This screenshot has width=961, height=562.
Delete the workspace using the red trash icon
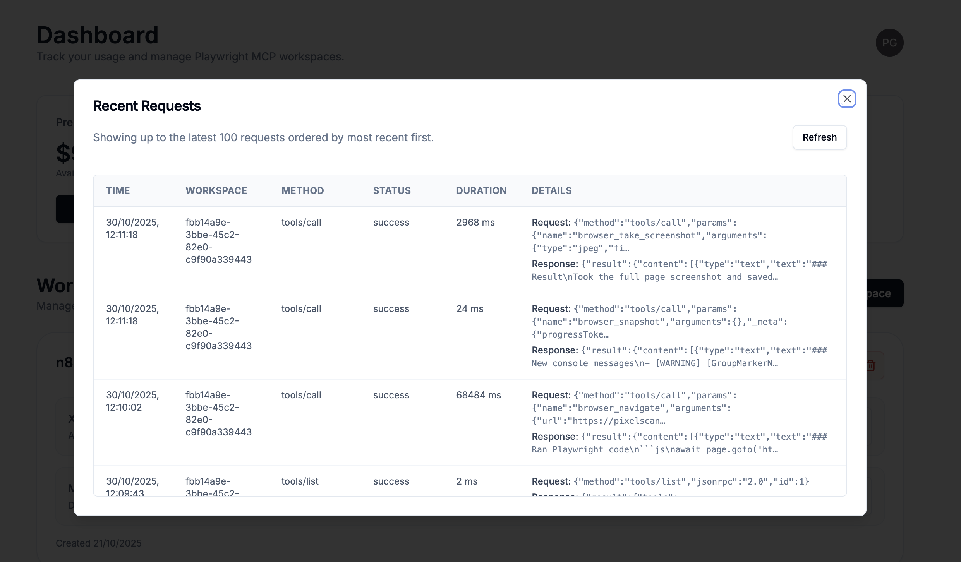[870, 365]
